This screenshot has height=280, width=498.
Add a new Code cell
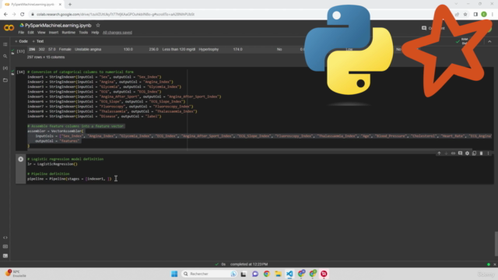21,41
